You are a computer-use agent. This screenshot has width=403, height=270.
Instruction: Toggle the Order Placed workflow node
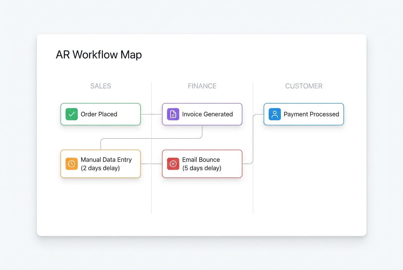point(100,114)
